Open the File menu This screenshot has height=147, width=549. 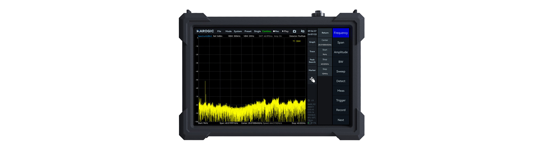tap(219, 31)
